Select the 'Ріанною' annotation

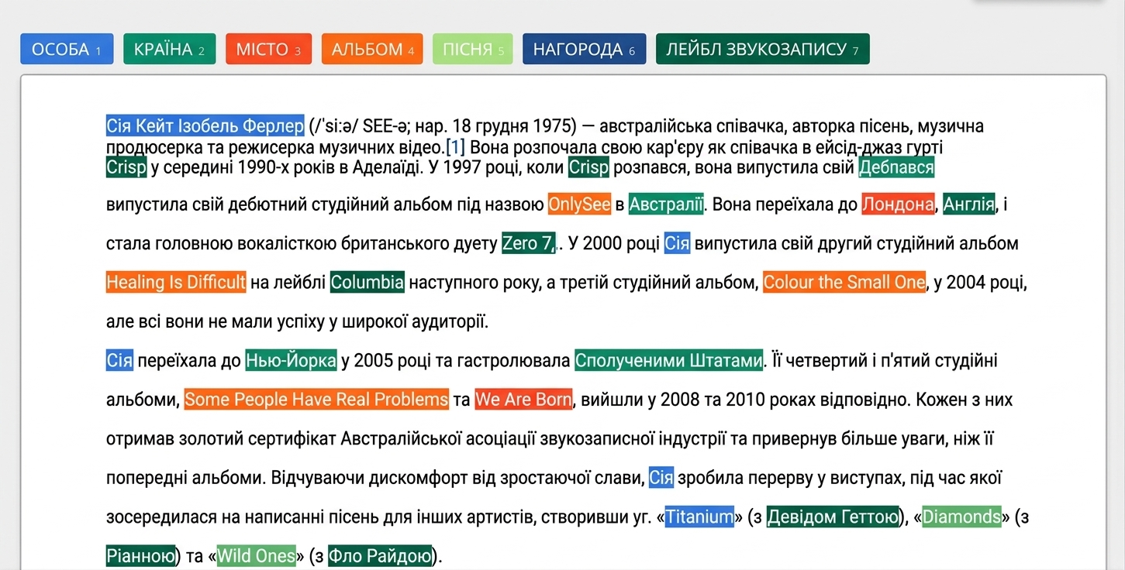click(140, 555)
